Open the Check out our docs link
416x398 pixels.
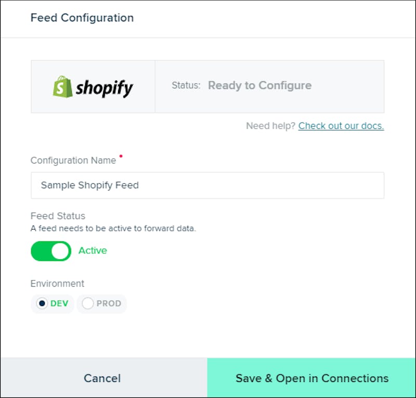[x=341, y=126]
